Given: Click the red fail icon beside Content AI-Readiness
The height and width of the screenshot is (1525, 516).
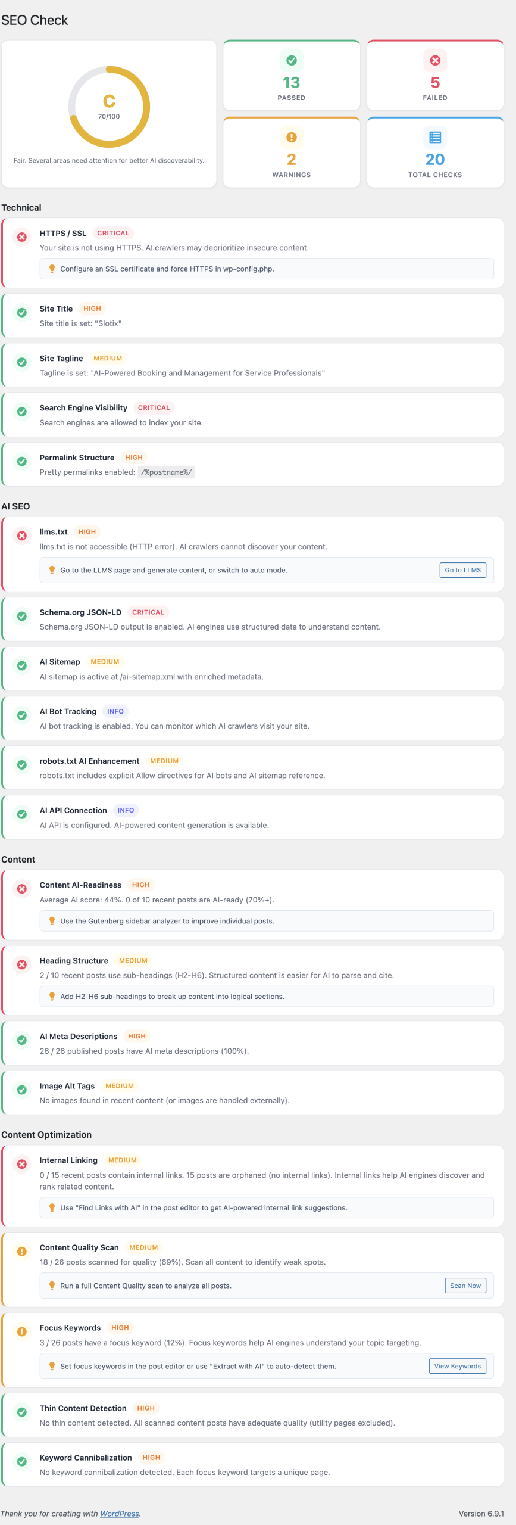Looking at the screenshot, I should (22, 889).
